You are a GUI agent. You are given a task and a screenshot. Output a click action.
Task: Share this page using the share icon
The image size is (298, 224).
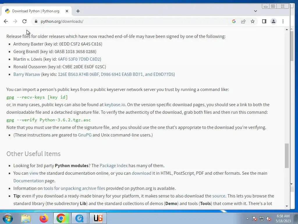(243, 21)
